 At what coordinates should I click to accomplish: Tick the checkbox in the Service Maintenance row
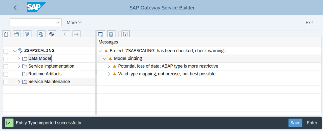6,82
